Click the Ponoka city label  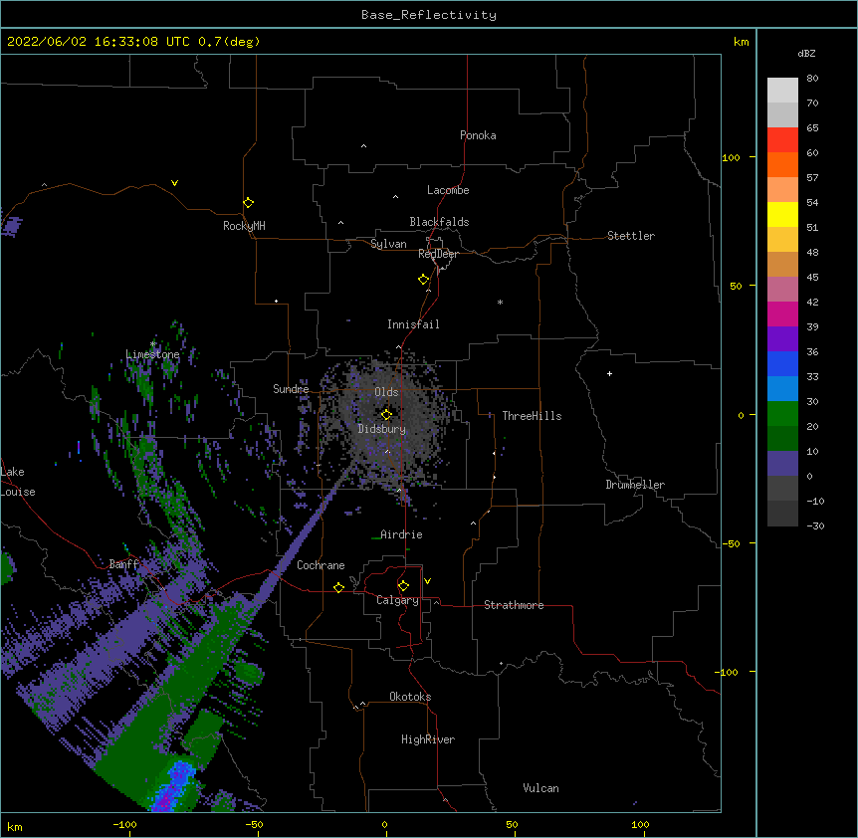tap(478, 135)
